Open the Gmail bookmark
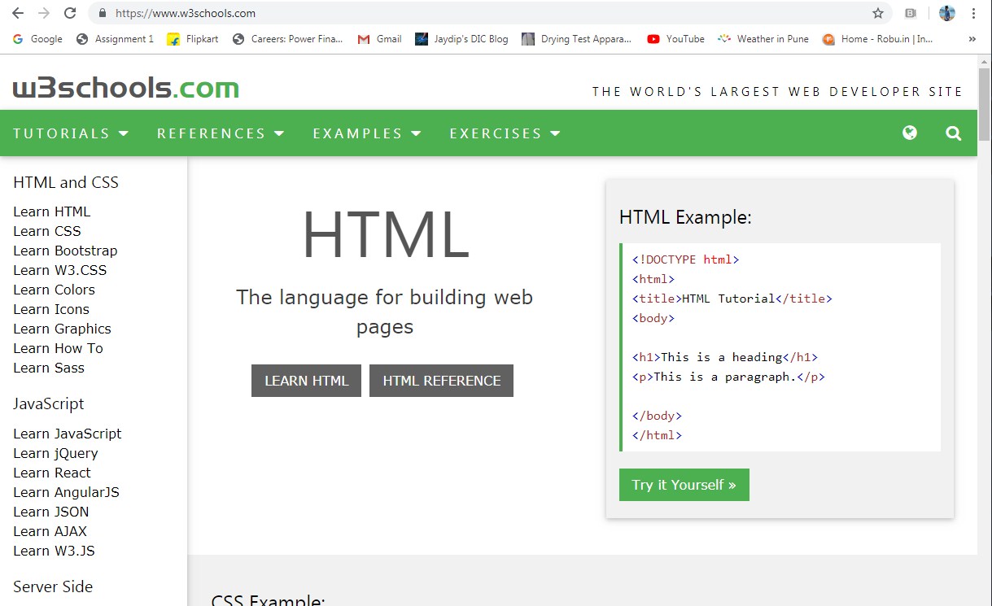Viewport: 992px width, 606px height. click(380, 39)
